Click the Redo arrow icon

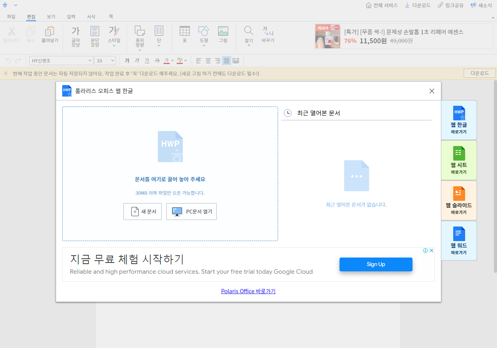click(18, 61)
